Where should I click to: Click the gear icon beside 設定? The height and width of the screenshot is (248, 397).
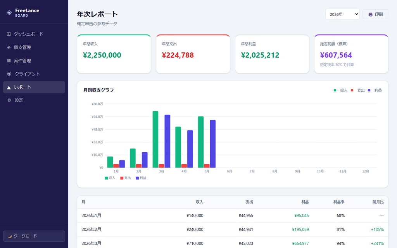(x=9, y=100)
